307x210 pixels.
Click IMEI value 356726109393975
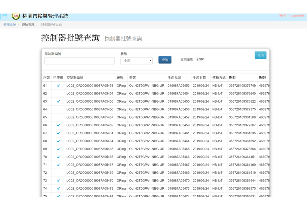coord(242,188)
